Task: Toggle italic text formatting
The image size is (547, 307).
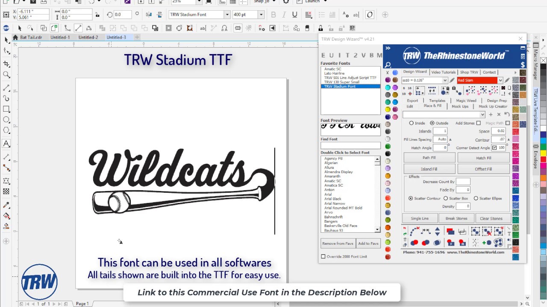Action: point(284,14)
